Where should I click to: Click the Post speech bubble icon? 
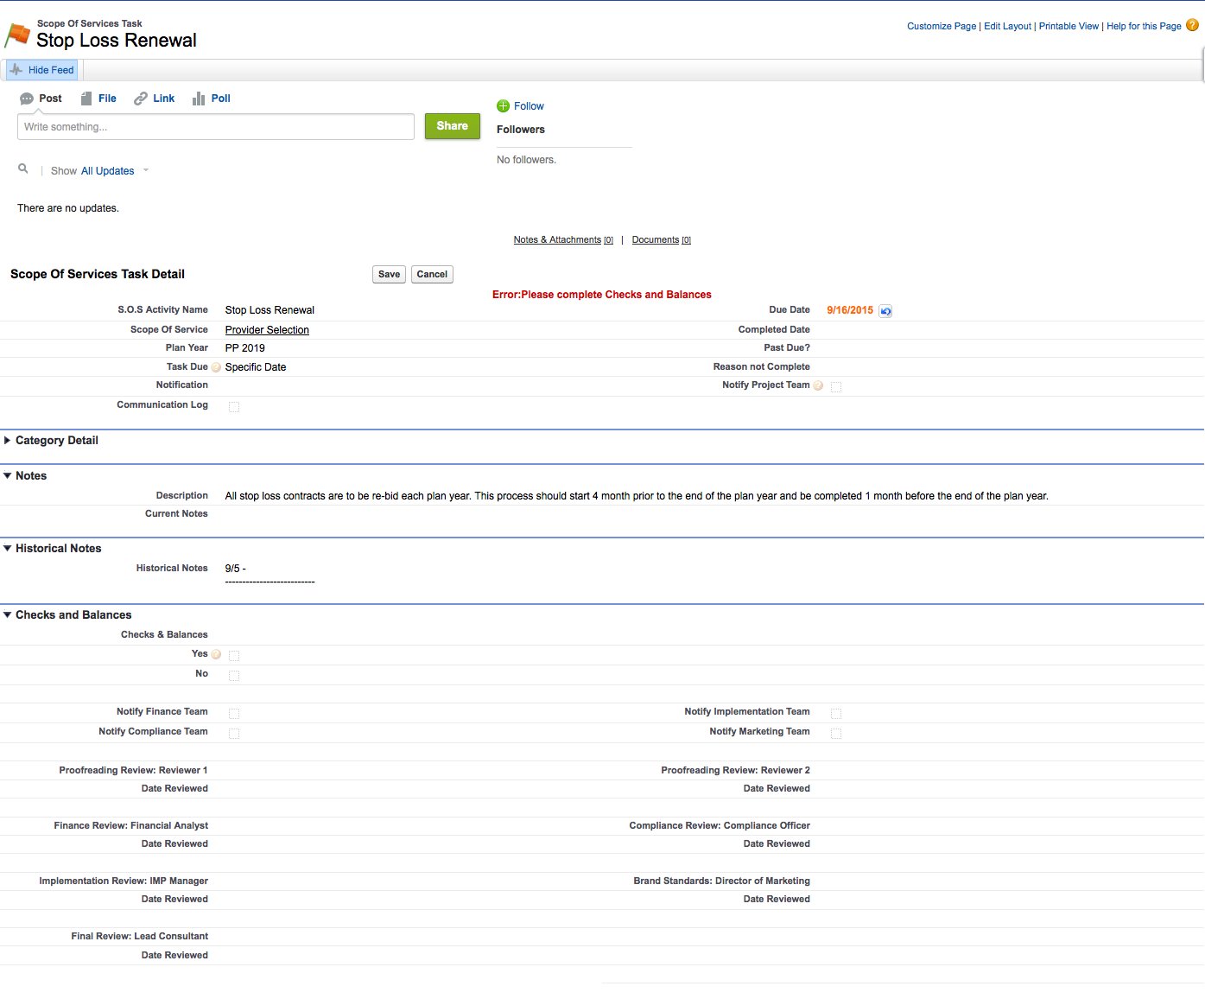click(x=27, y=99)
